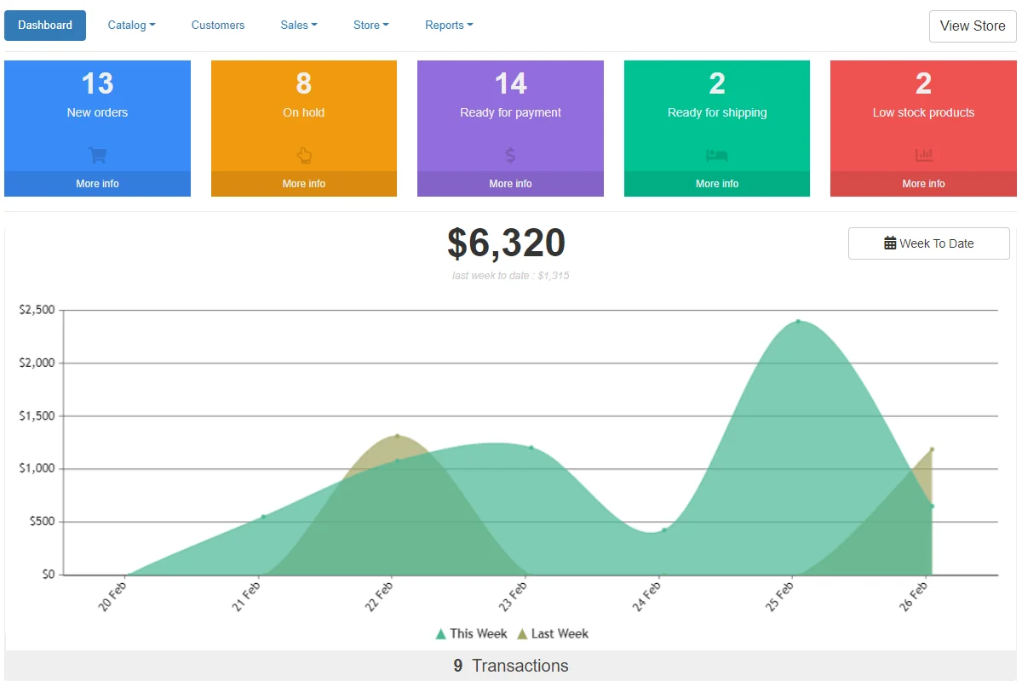Screen dimensions: 1022x681
Task: Click the View Store button
Action: tap(973, 26)
